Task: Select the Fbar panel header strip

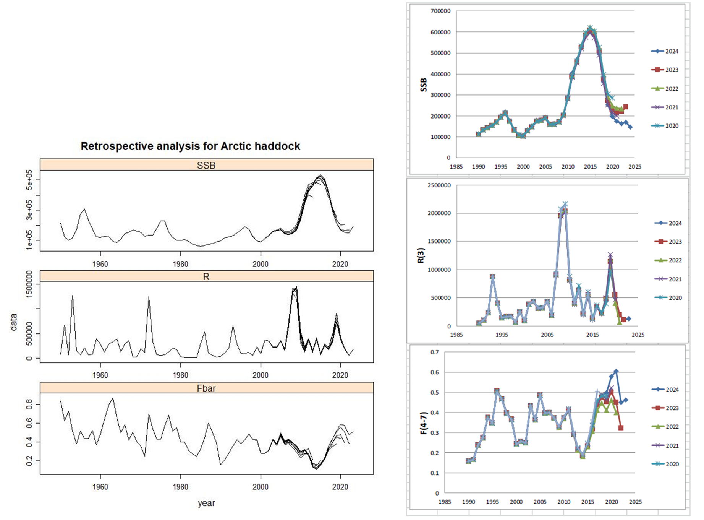Action: [x=206, y=387]
